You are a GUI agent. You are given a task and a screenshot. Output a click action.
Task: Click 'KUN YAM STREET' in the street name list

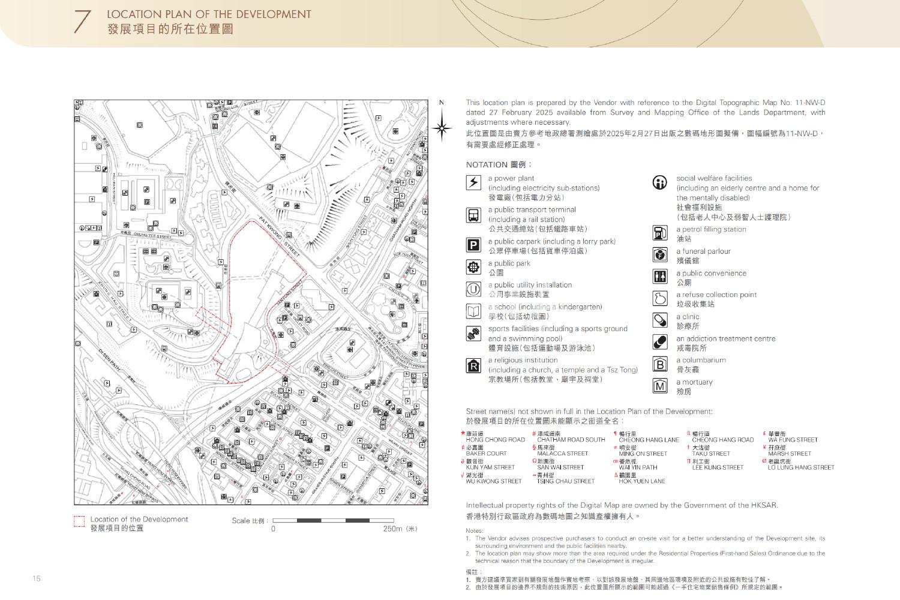[x=490, y=467]
